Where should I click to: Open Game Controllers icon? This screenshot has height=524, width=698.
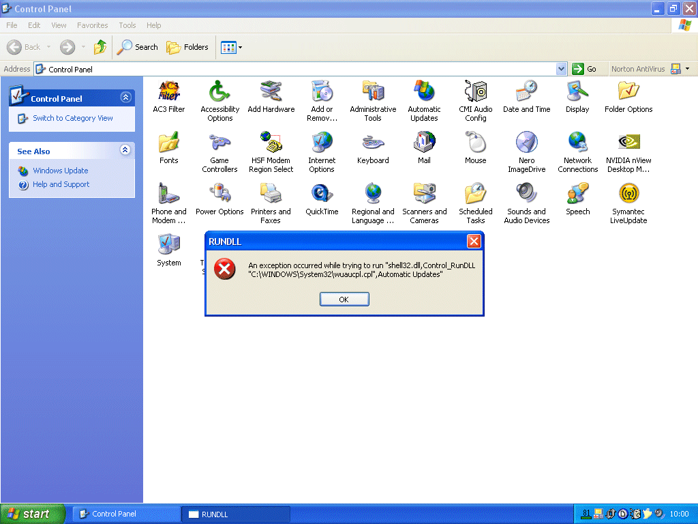220,143
